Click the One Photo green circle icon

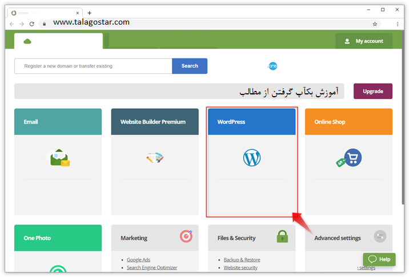tap(58, 268)
